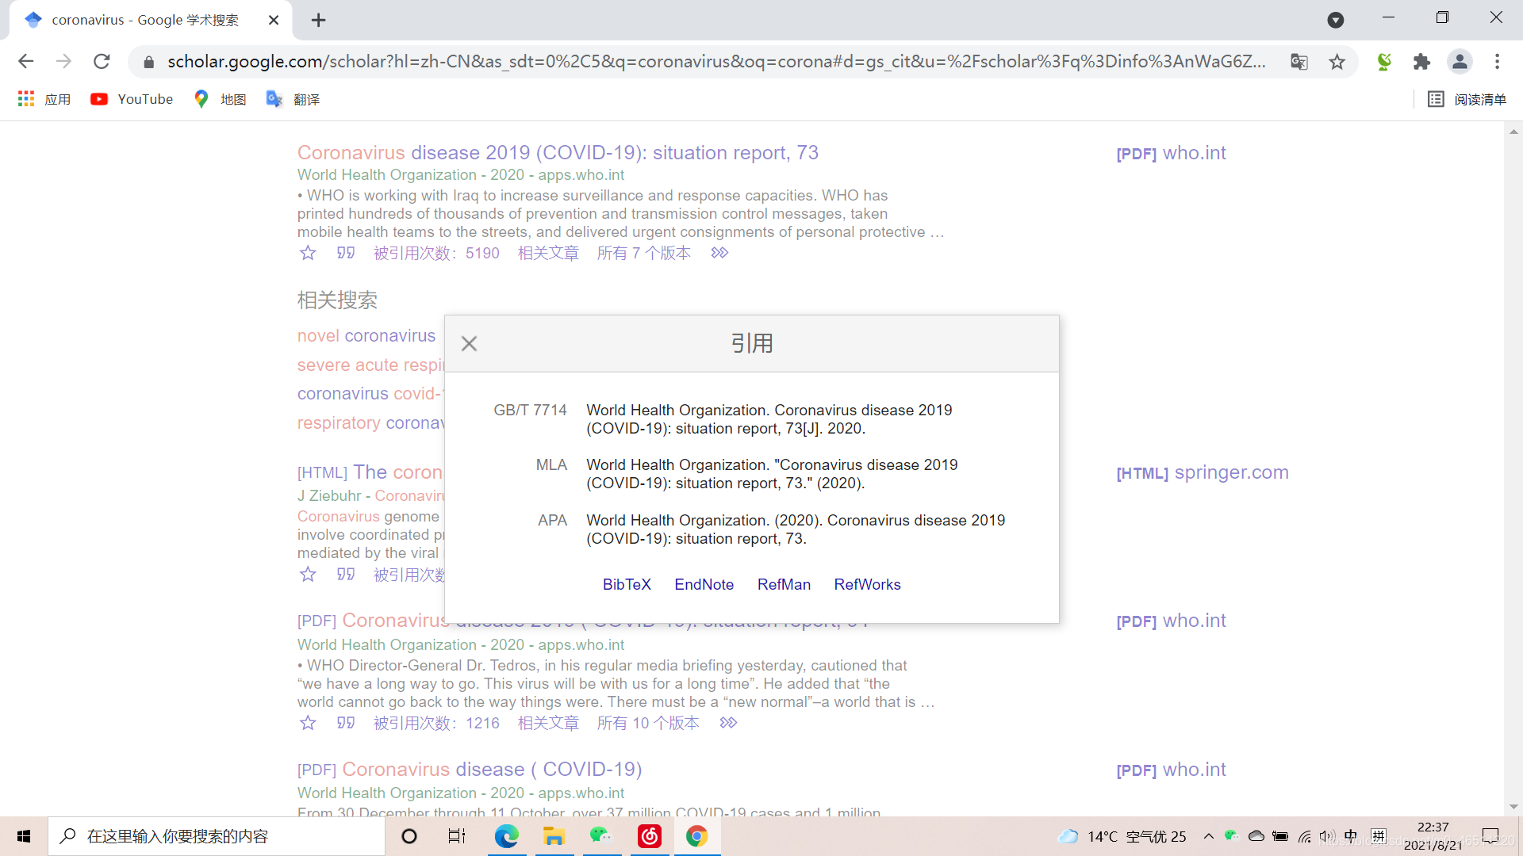The height and width of the screenshot is (856, 1523).
Task: Click the cite quote icon under situation report 73
Action: (345, 253)
